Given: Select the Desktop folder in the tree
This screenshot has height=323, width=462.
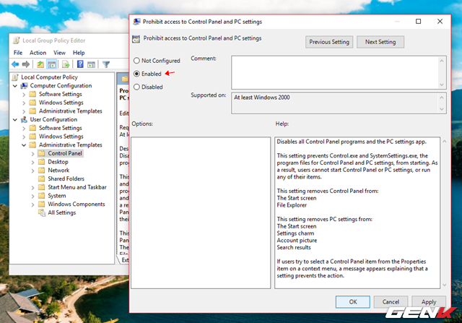Looking at the screenshot, I should [58, 162].
